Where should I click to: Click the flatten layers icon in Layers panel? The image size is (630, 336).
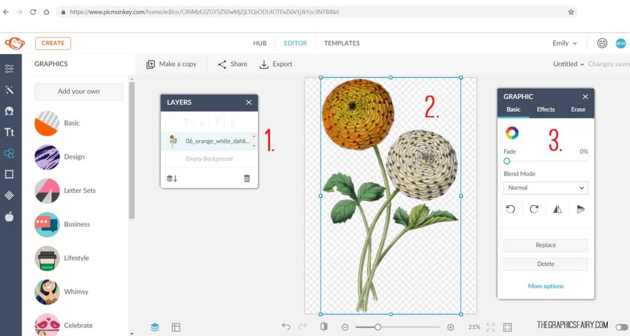(x=172, y=178)
